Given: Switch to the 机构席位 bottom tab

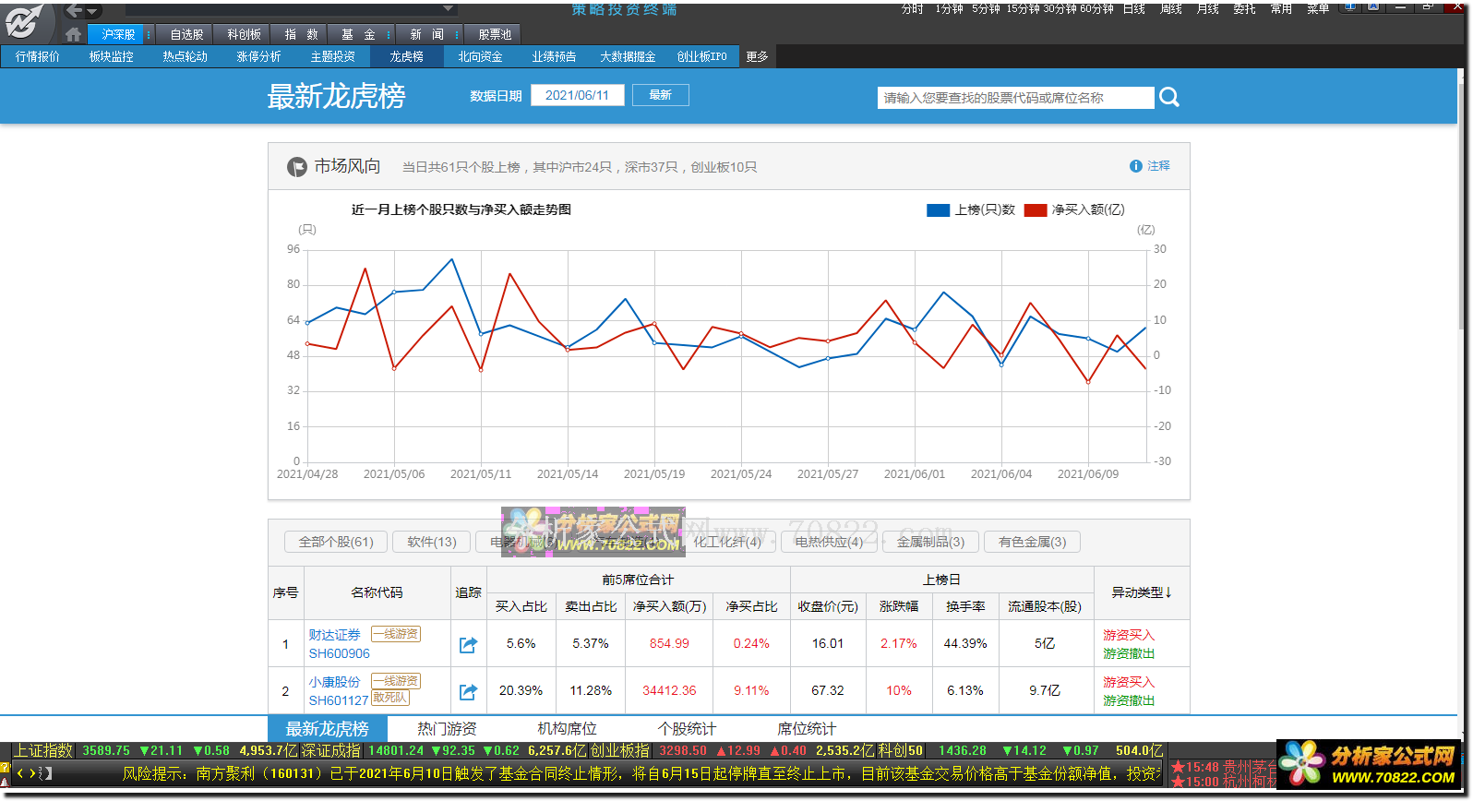Looking at the screenshot, I should pos(567,729).
